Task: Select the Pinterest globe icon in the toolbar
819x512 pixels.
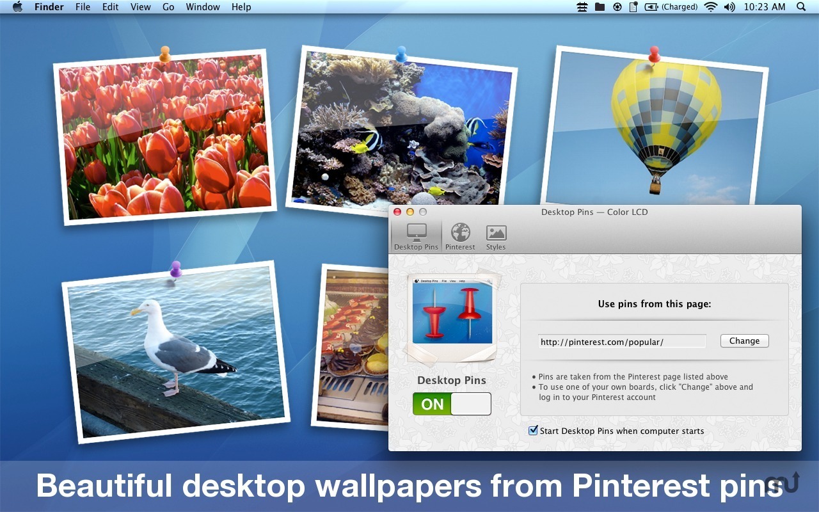Action: (460, 234)
